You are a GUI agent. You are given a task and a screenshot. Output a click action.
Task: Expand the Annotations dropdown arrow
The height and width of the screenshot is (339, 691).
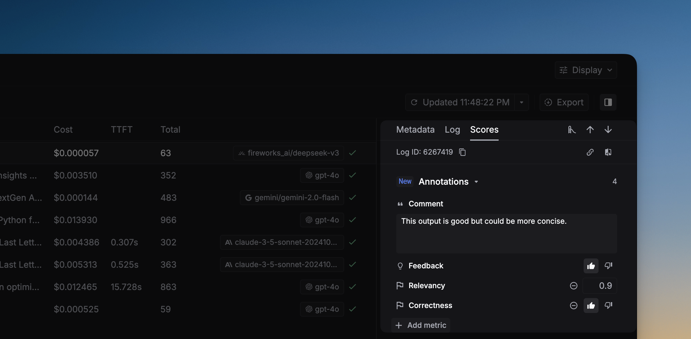[x=476, y=182]
